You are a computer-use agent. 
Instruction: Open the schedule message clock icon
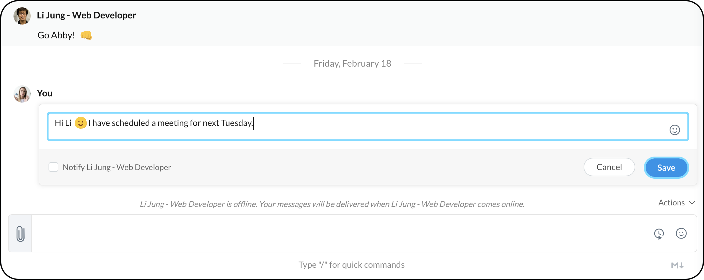click(x=659, y=234)
